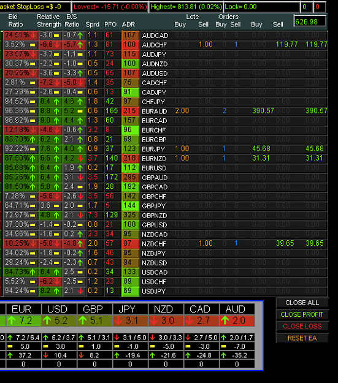338x383 pixels.
Task: Select the AUDCHF pair label
Action: tap(155, 45)
